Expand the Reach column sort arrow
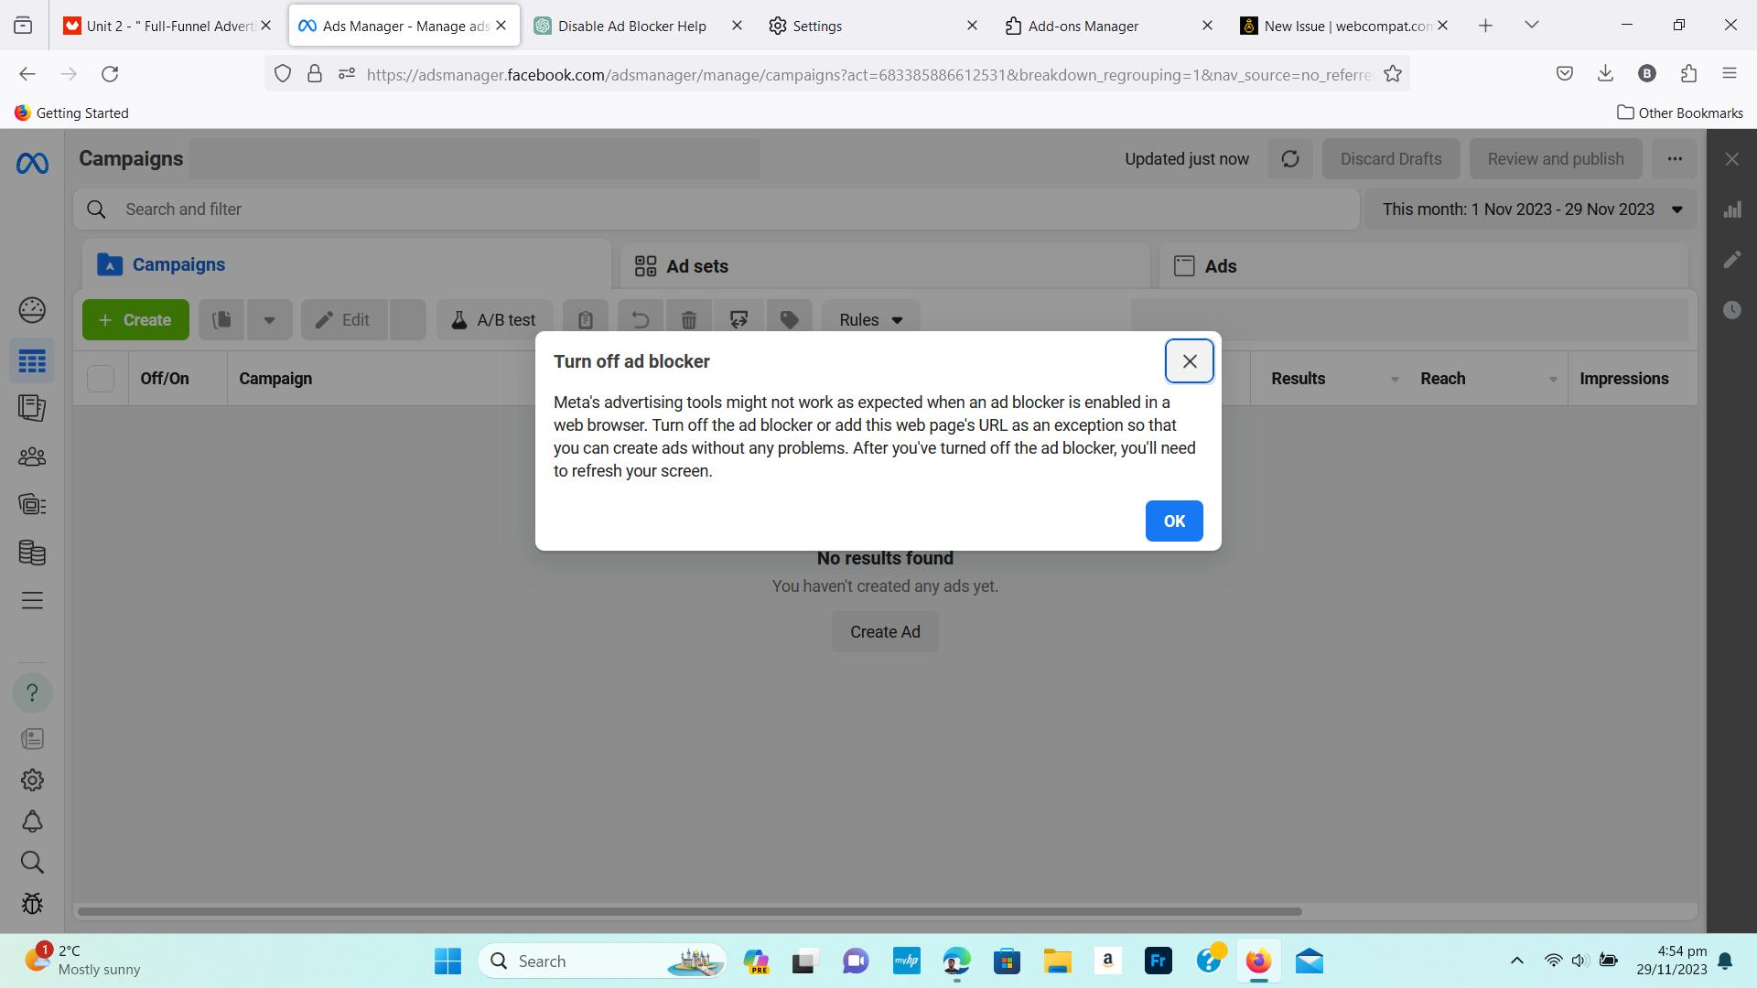This screenshot has height=988, width=1757. pos(1553,380)
